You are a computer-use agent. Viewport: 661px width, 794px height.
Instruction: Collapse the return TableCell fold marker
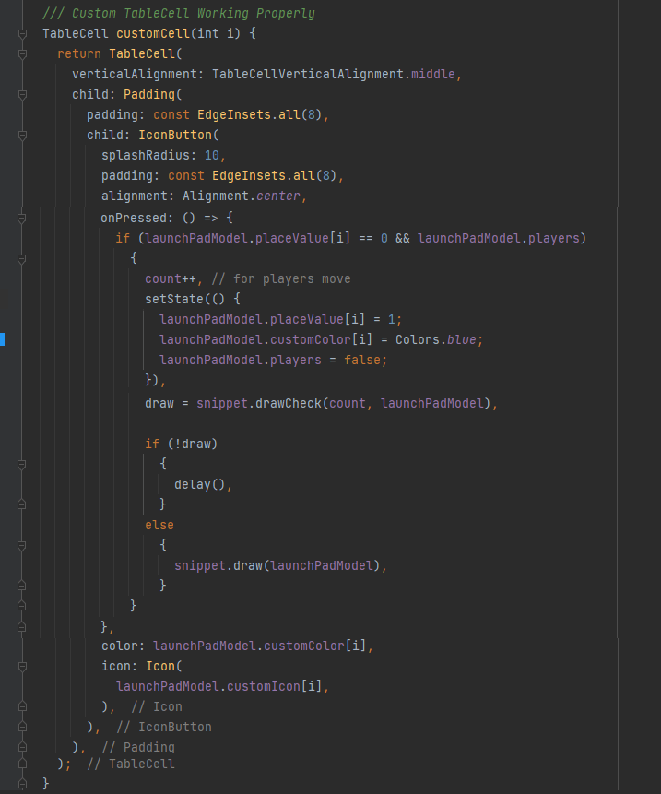click(x=23, y=54)
